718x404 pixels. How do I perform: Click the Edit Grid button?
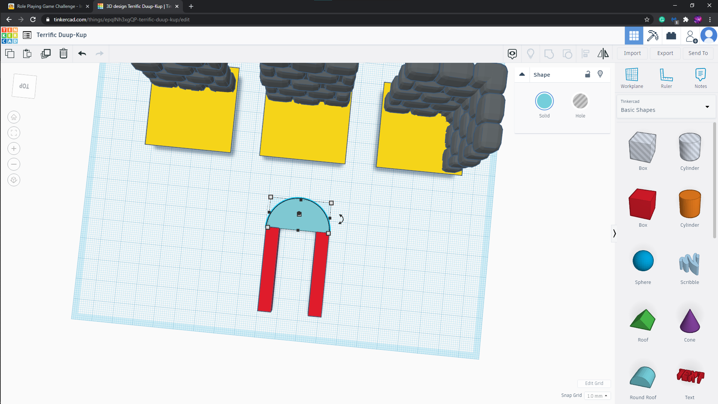click(594, 383)
